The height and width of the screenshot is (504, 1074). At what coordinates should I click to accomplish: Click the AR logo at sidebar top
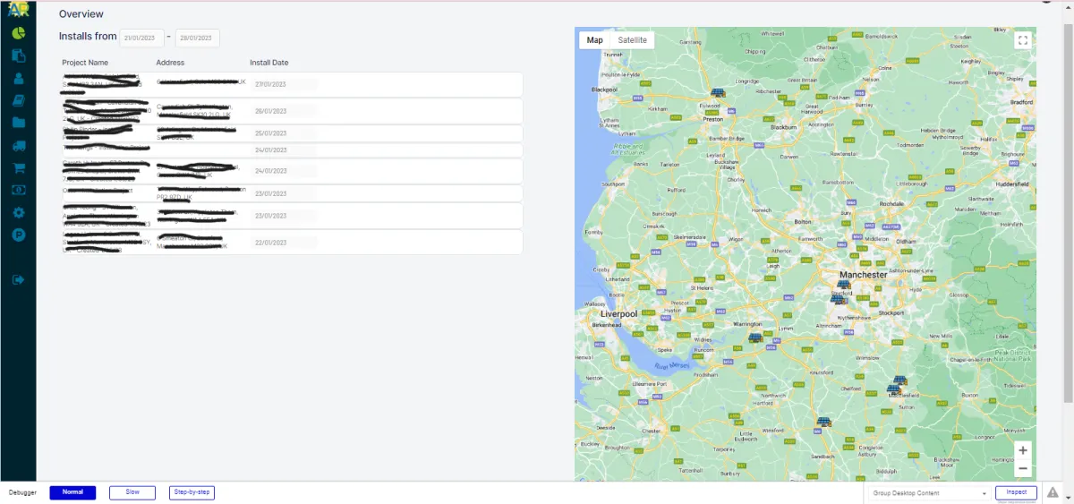[18, 9]
